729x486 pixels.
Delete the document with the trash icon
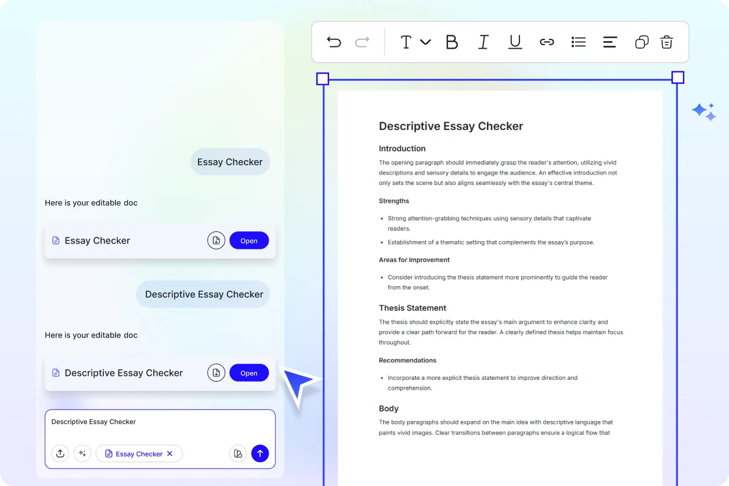666,42
